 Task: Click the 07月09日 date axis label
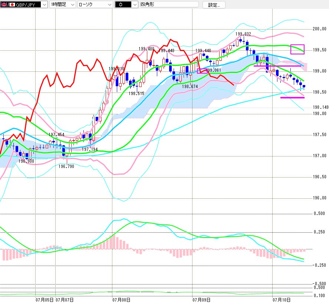[201, 300]
